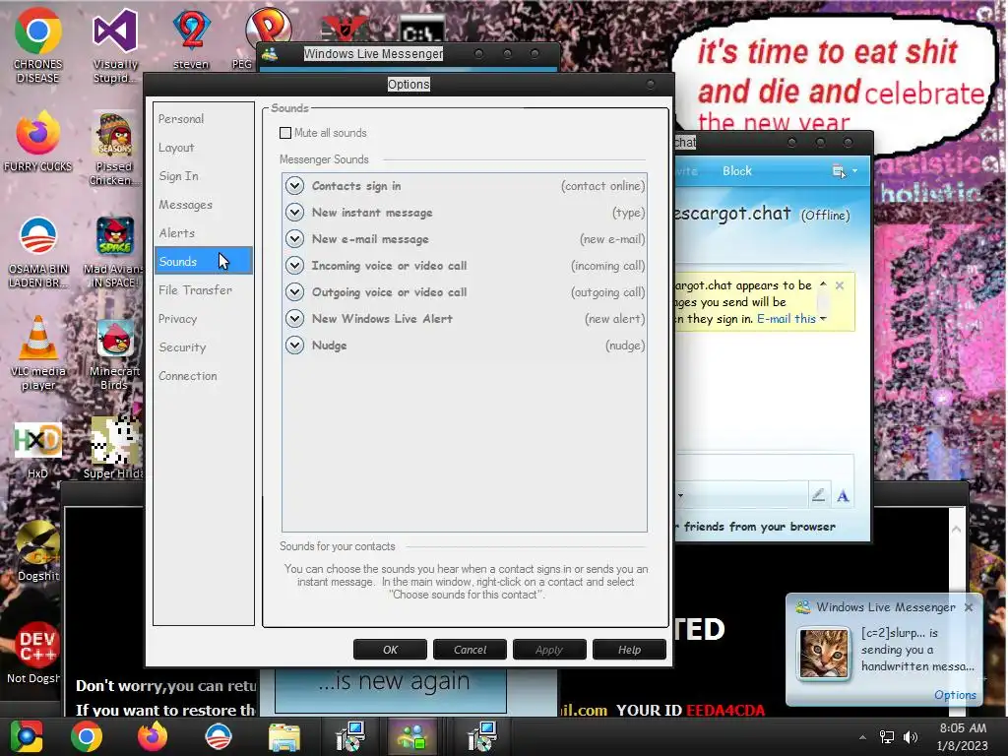Switch to Windows Live Messenger taskbar button
Viewport: 1008px width, 756px height.
pyautogui.click(x=412, y=736)
